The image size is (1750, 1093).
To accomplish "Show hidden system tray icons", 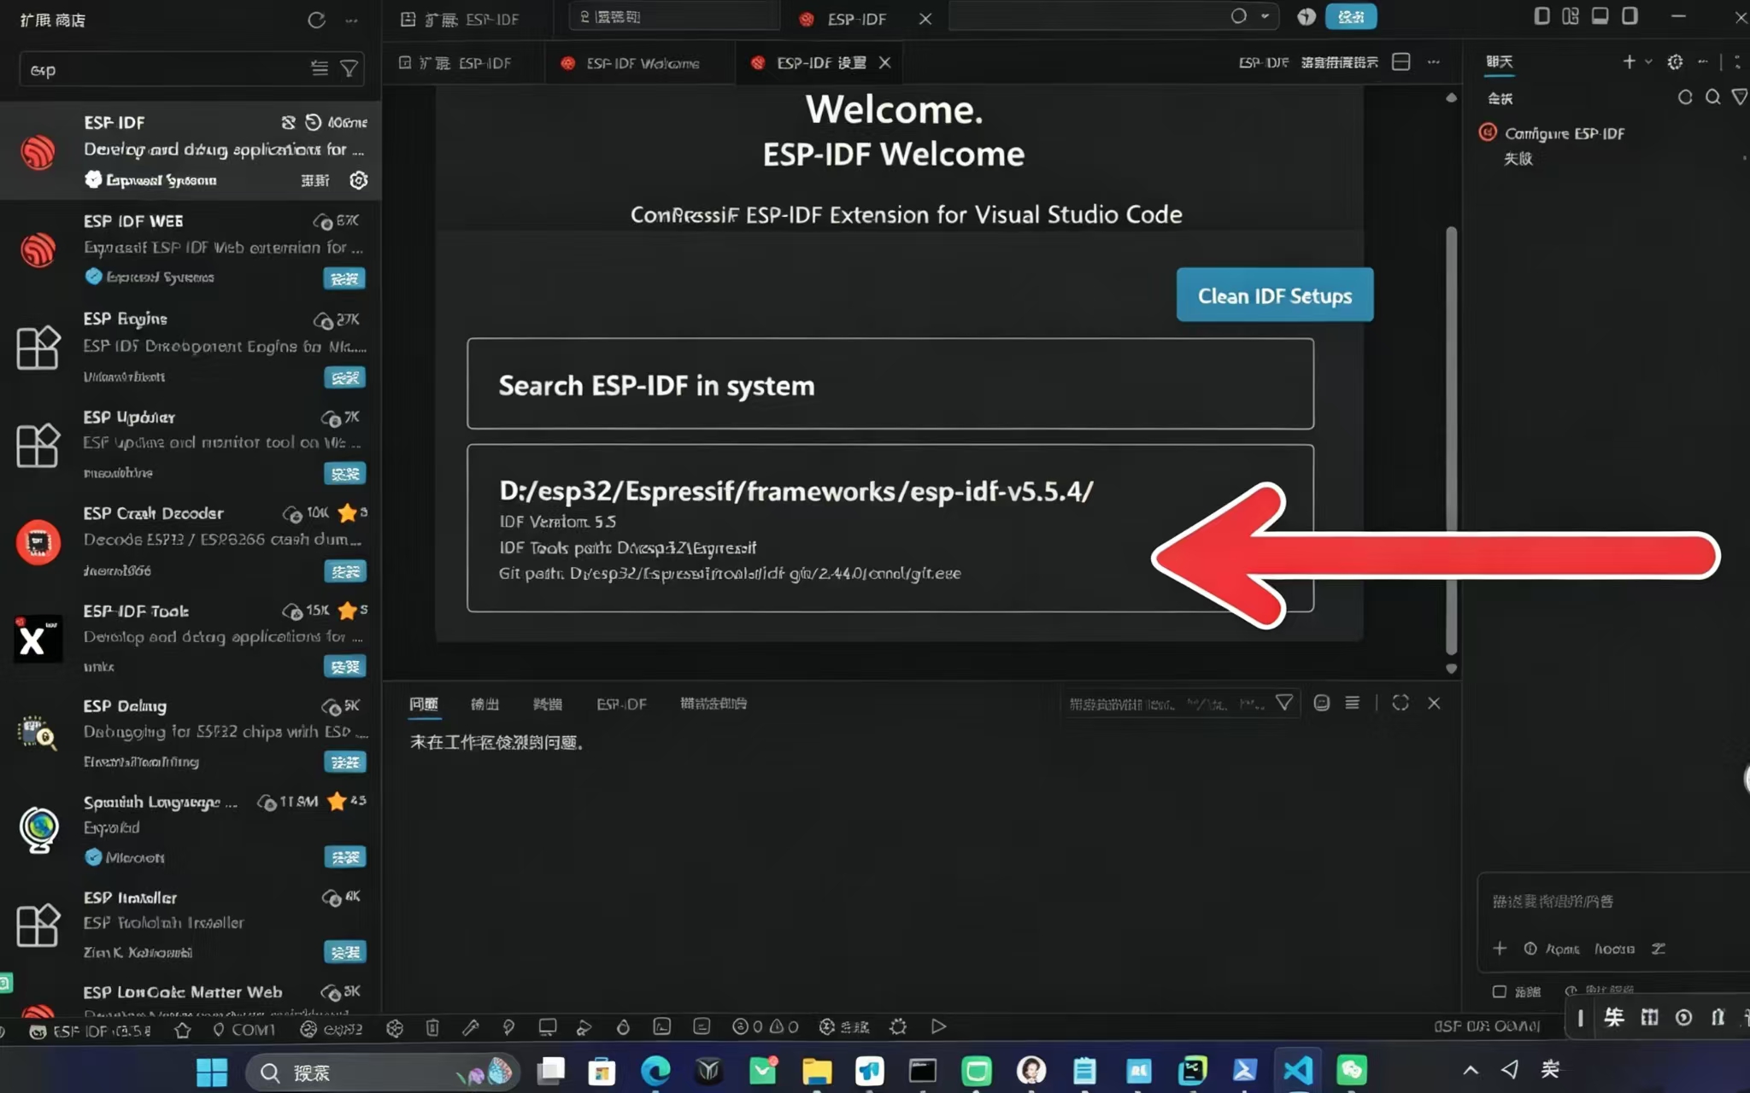I will coord(1470,1070).
